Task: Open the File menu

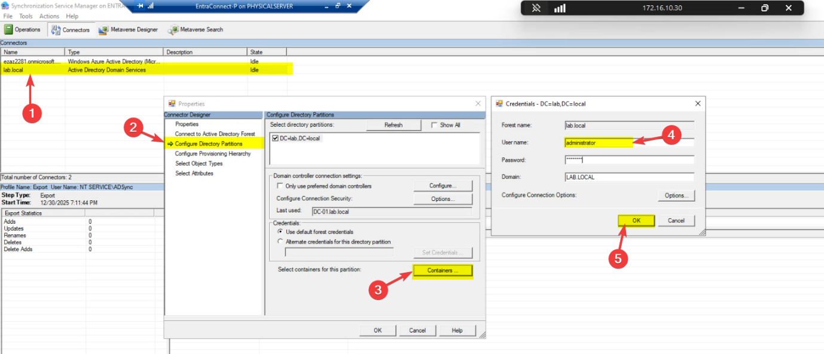Action: [x=8, y=16]
